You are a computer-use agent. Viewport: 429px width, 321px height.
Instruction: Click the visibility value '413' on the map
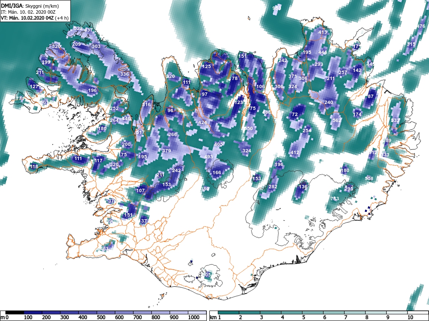(x=323, y=32)
